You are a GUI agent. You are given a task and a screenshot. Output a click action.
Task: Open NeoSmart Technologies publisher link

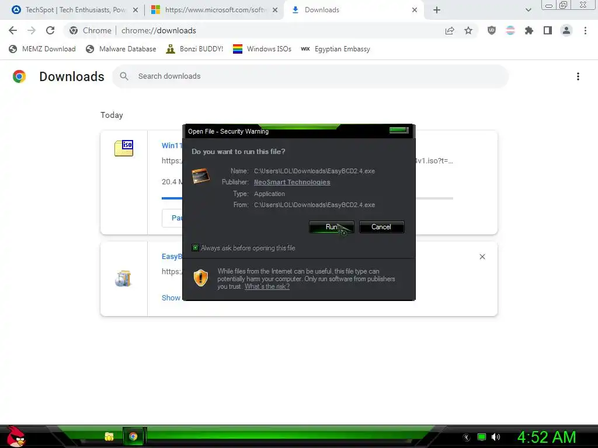point(292,182)
